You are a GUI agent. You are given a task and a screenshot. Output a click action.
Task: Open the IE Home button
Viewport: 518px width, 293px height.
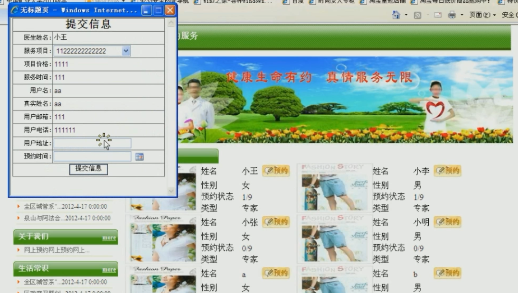(x=396, y=15)
